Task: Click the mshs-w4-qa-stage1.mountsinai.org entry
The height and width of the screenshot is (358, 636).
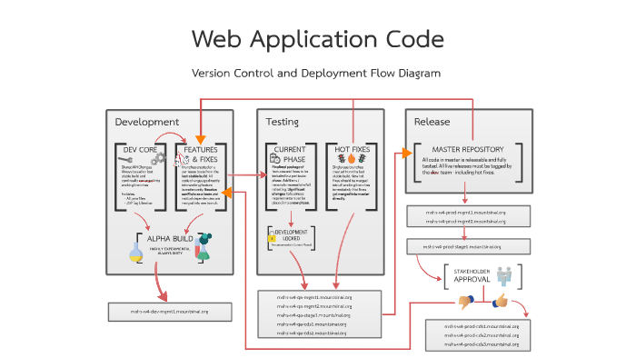Action: [313, 315]
